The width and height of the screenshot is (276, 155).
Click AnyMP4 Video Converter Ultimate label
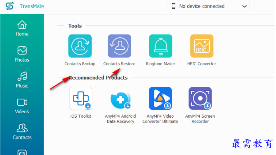[x=160, y=119]
